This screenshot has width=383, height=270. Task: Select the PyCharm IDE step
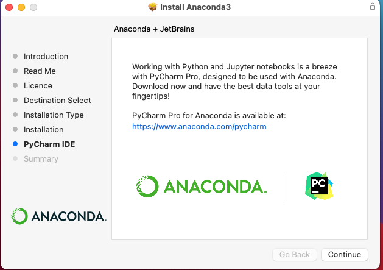click(49, 144)
